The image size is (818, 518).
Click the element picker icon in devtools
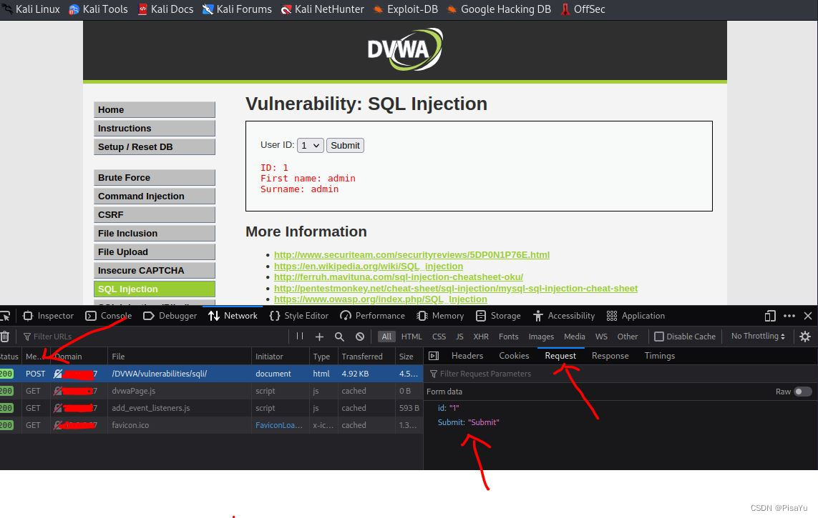coord(5,316)
